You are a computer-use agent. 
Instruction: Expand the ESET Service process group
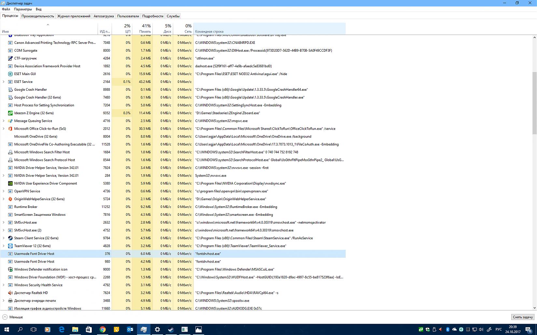pyautogui.click(x=4, y=82)
